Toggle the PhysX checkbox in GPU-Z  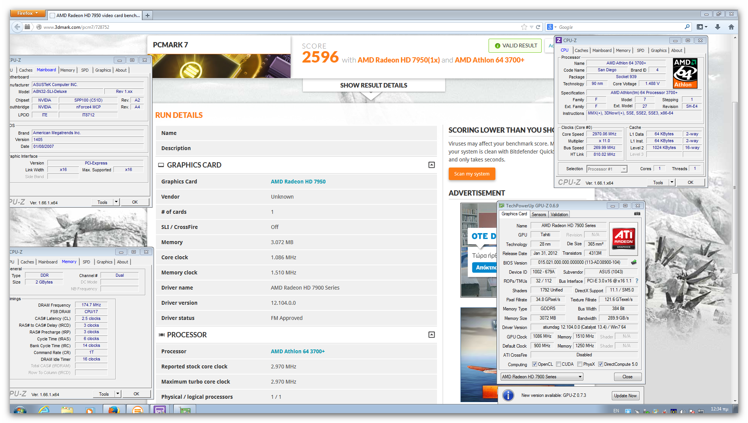coord(580,364)
